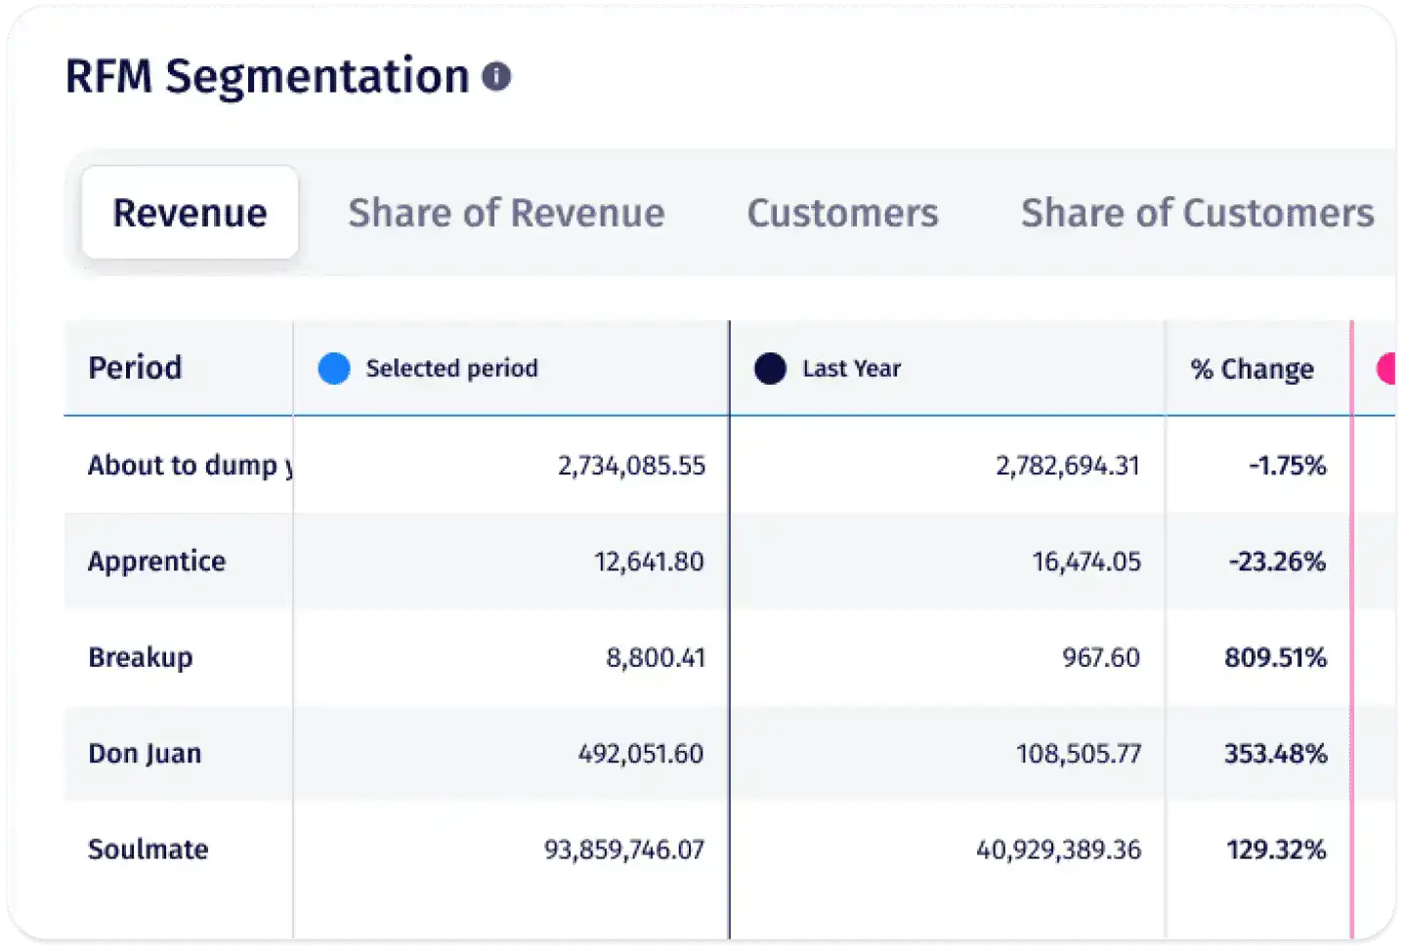Click the pink legend dot at right edge
This screenshot has width=1403, height=949.
[1386, 368]
